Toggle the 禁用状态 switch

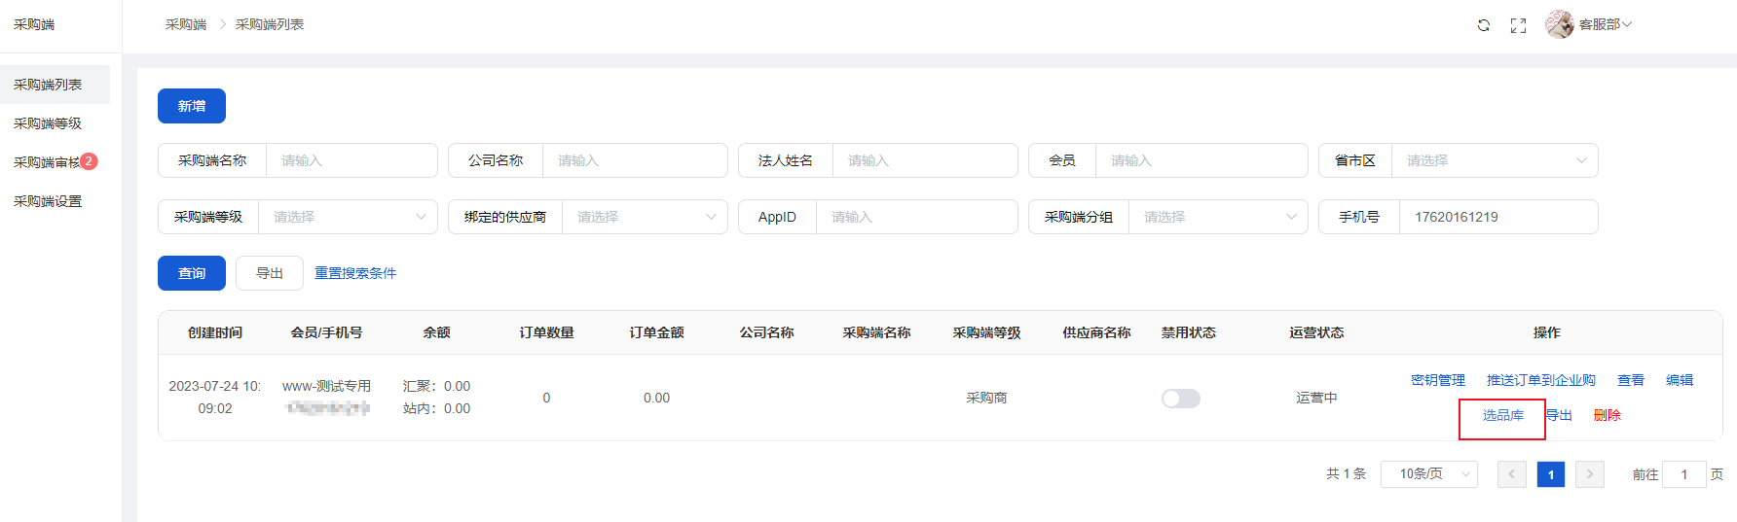point(1180,399)
